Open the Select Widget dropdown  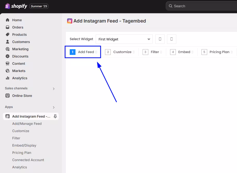click(x=124, y=39)
